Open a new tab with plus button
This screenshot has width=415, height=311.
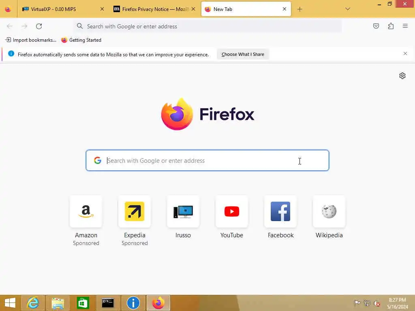[299, 9]
